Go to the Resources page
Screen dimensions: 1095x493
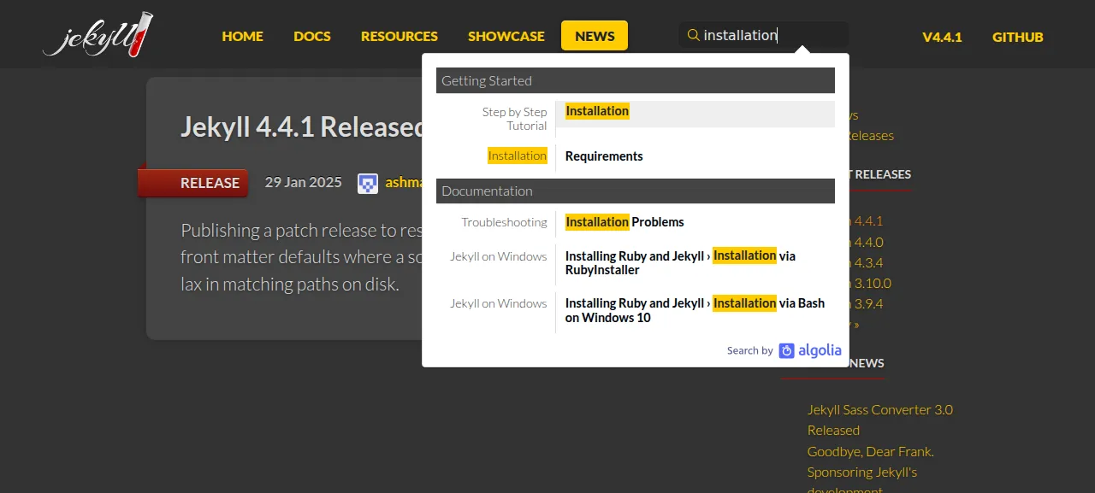(400, 36)
